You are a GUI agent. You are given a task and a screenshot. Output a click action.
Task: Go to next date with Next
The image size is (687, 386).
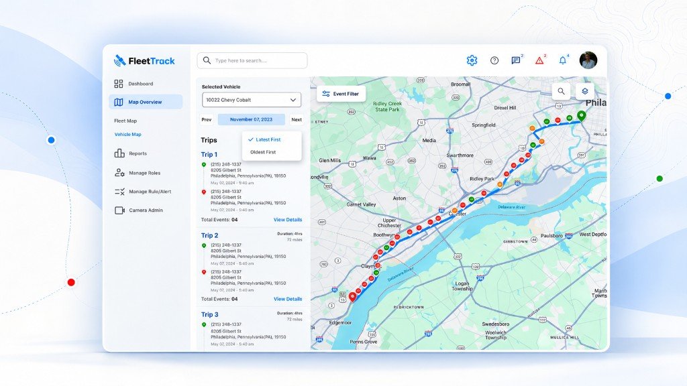click(x=297, y=119)
